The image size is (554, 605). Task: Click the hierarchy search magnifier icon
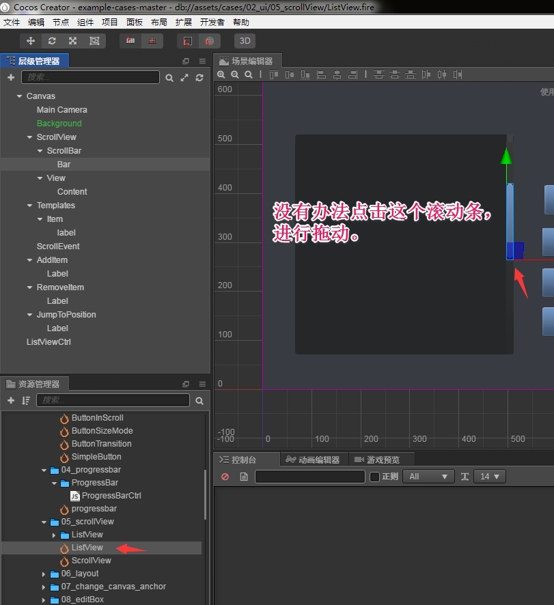pos(169,78)
